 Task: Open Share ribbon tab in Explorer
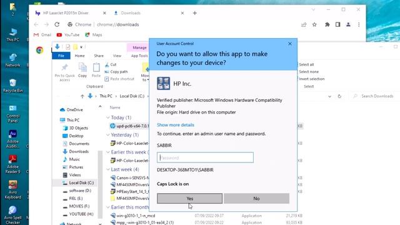99,56
